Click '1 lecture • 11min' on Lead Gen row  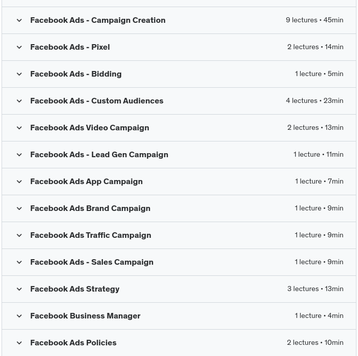coord(318,155)
